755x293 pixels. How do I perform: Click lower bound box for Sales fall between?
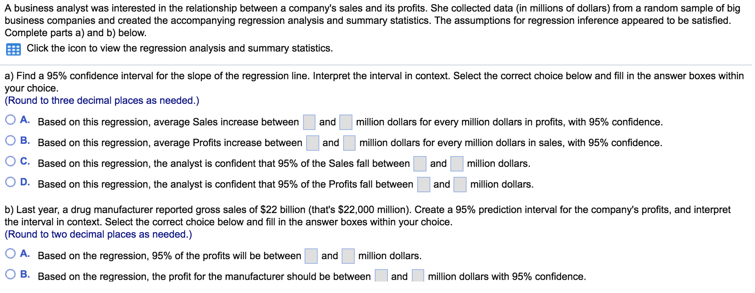coord(420,164)
